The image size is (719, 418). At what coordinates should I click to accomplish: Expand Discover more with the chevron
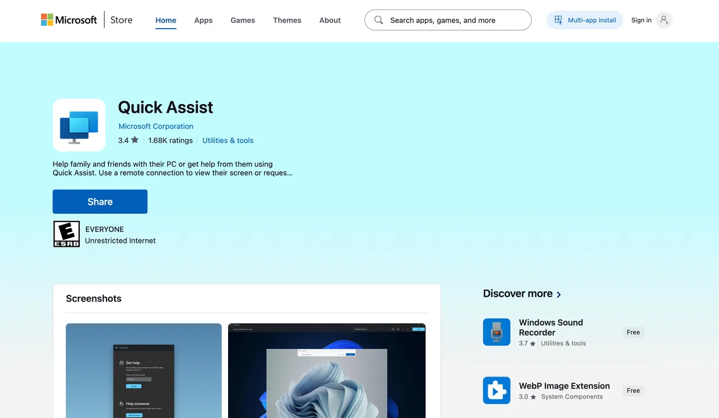(559, 295)
